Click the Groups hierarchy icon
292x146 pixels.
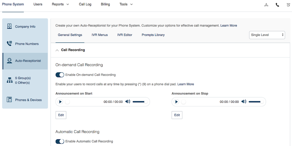tap(10, 80)
